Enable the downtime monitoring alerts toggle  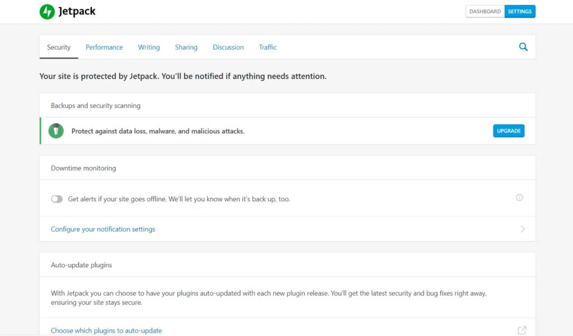coord(57,199)
